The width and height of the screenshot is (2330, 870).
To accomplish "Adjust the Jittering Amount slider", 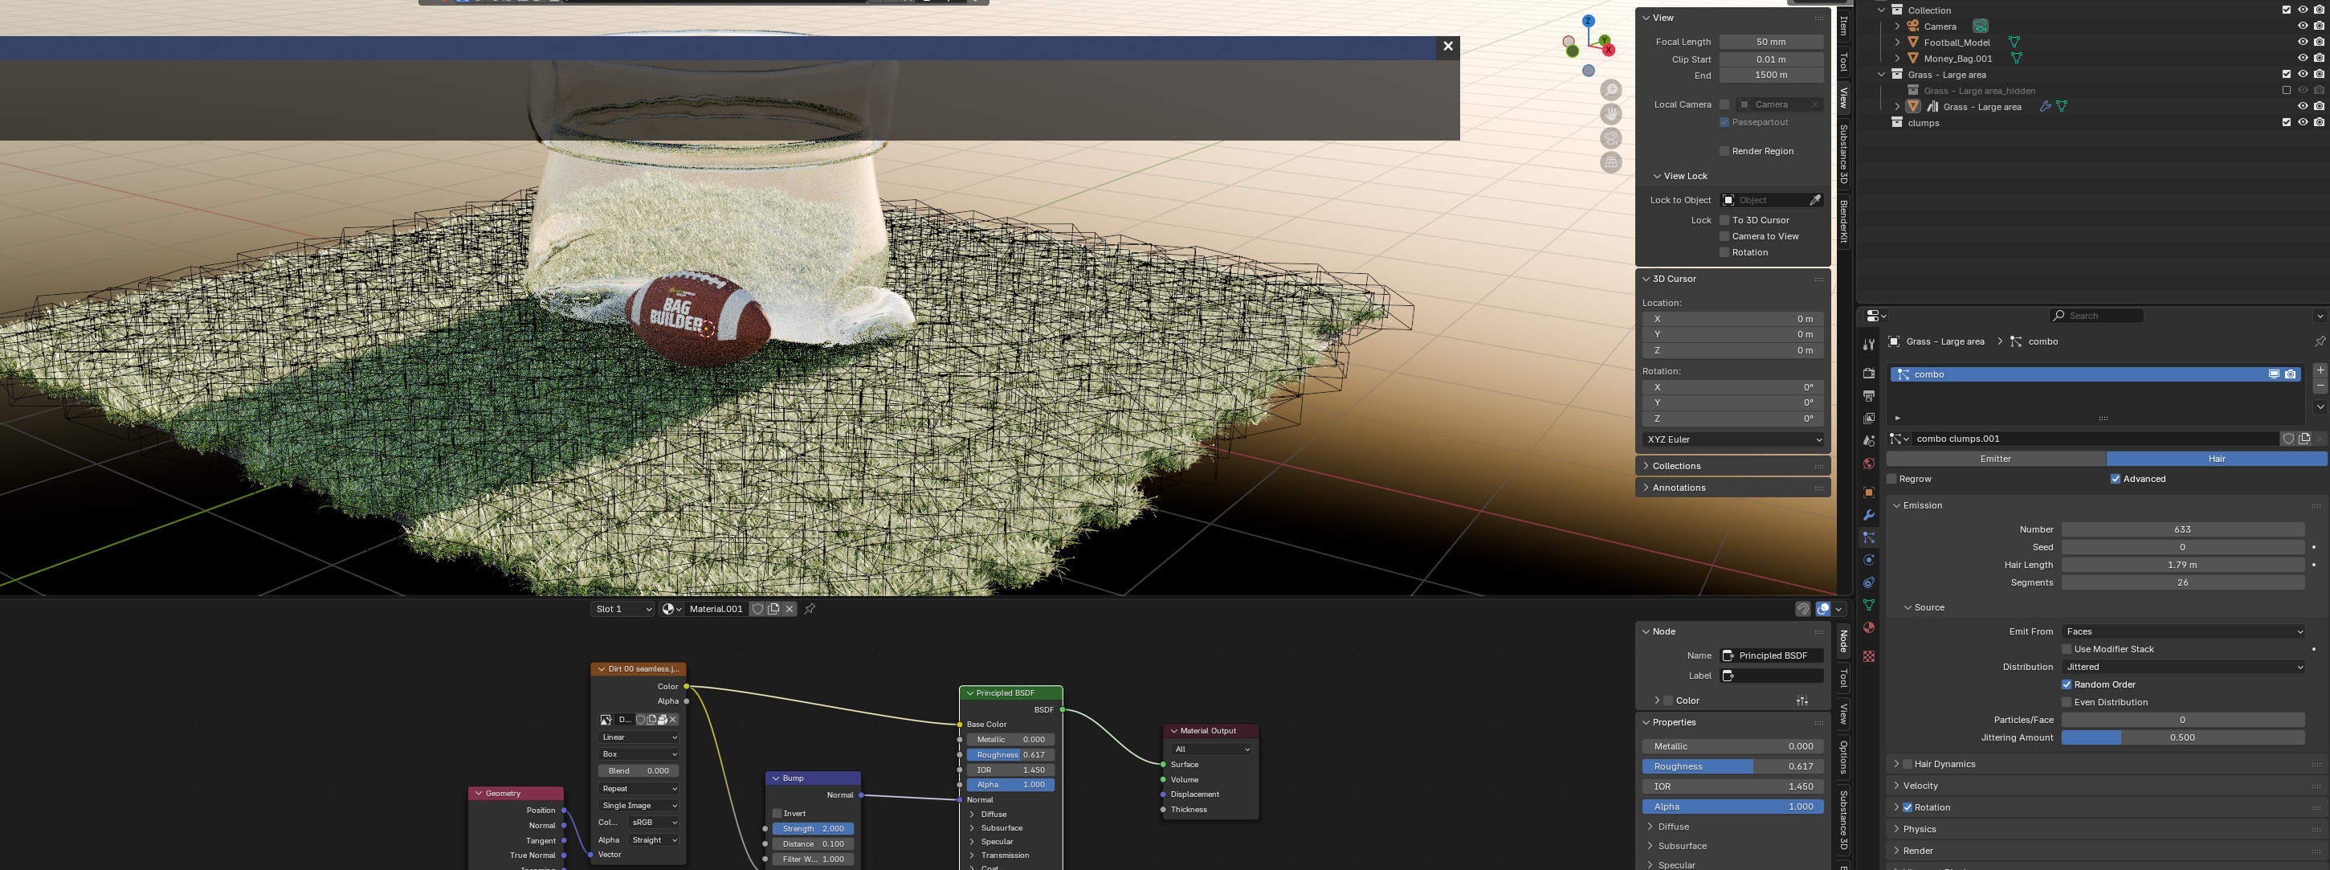I will coord(2181,738).
